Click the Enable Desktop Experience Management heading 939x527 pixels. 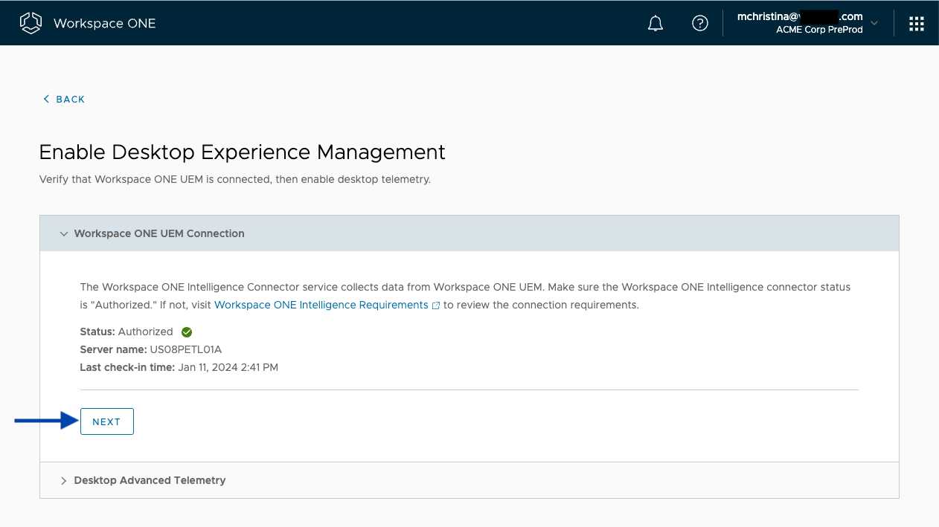click(x=242, y=152)
